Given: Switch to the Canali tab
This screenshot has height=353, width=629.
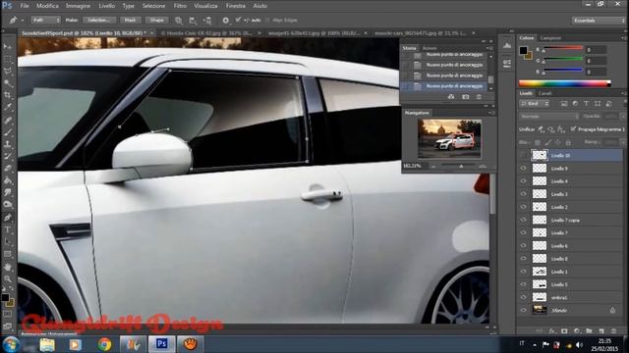Looking at the screenshot, I should [x=544, y=93].
